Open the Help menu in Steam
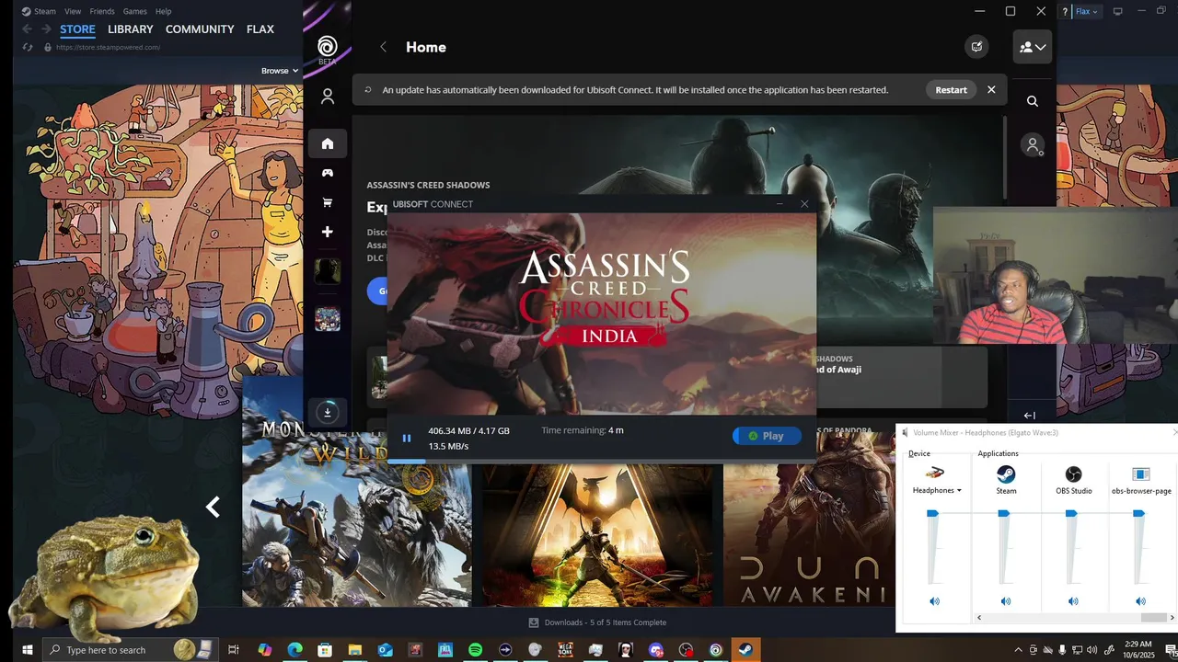The image size is (1178, 662). pyautogui.click(x=164, y=11)
